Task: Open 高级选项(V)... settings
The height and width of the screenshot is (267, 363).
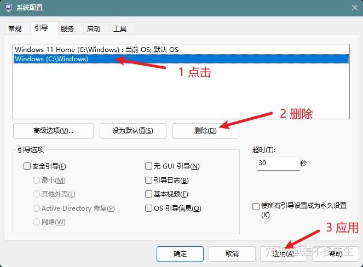Action: pos(54,131)
